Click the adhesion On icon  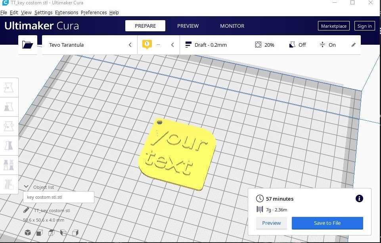(x=322, y=45)
